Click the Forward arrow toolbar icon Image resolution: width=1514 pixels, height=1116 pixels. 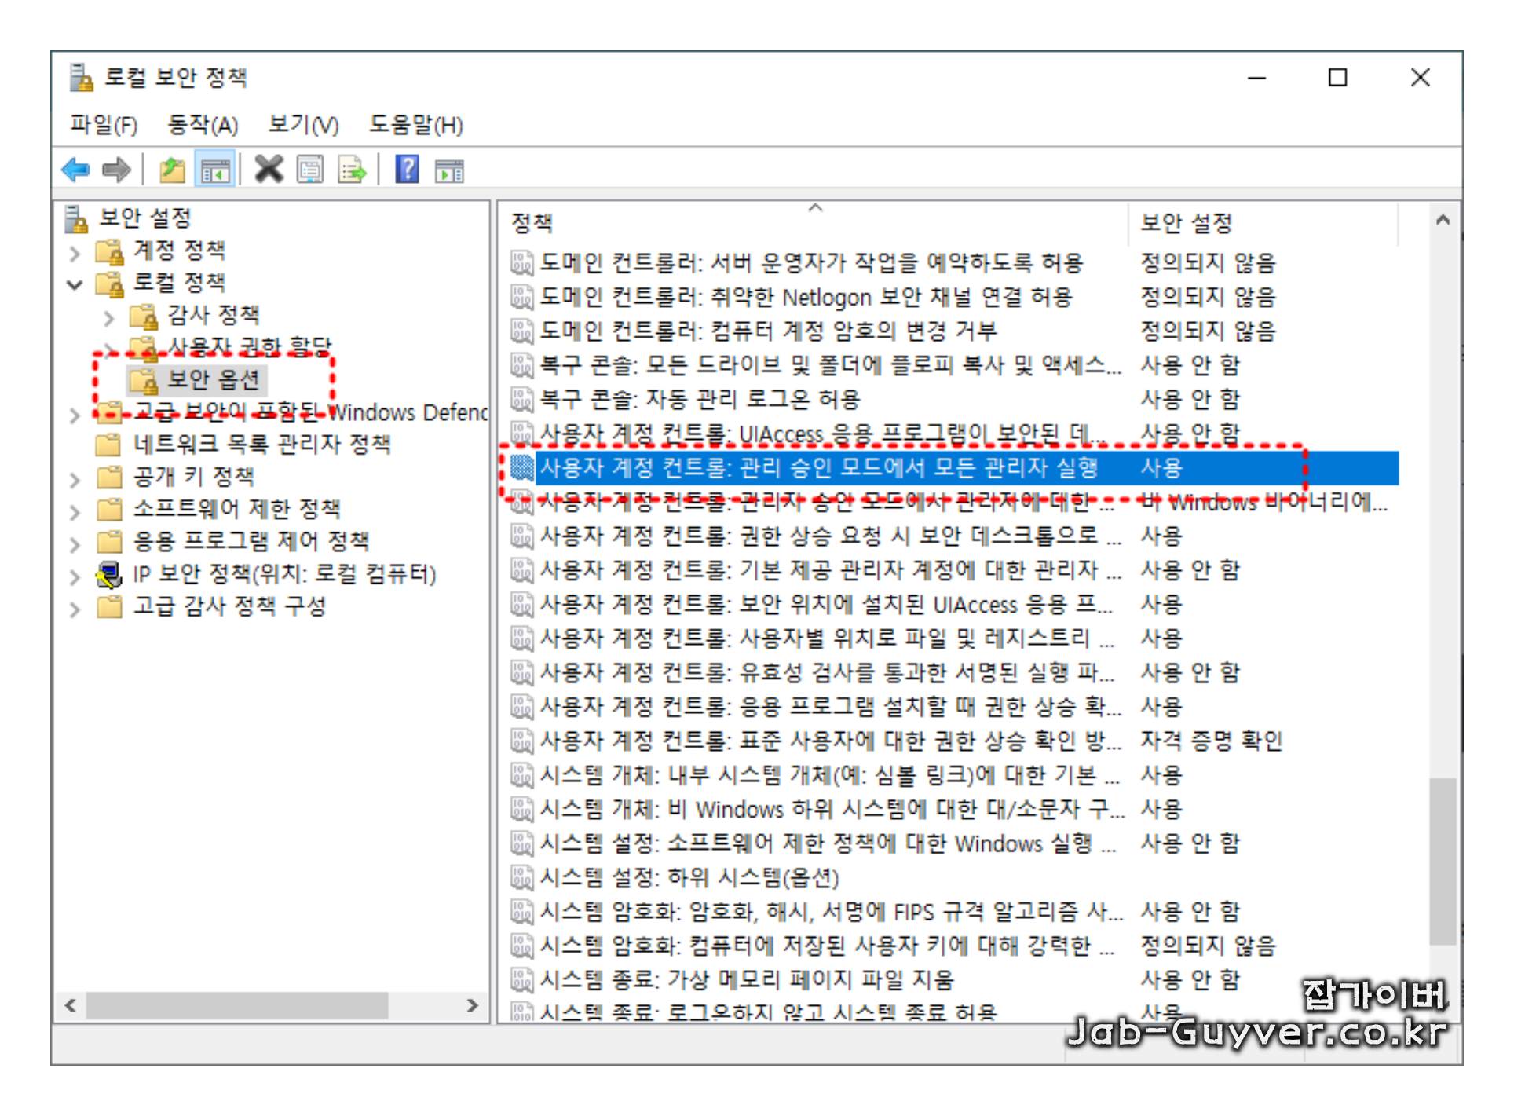coord(117,170)
